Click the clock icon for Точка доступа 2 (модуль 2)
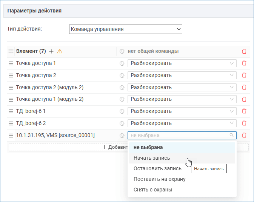The image size is (254, 202). click(x=122, y=87)
